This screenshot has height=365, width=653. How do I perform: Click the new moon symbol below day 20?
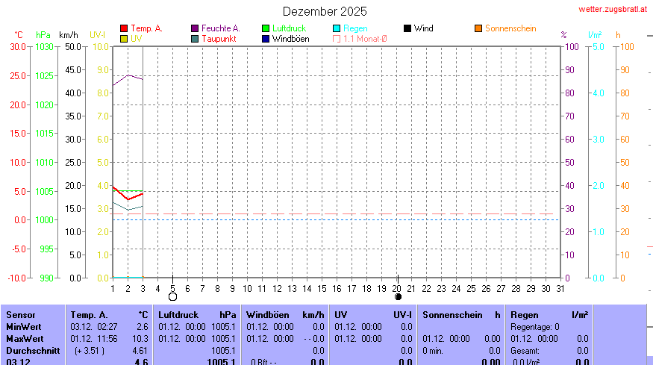pos(398,296)
